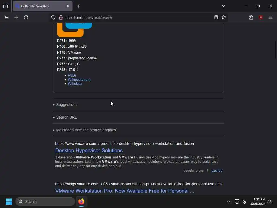
Task: Click the Windows taskbar Search box
Action: (x=45, y=201)
